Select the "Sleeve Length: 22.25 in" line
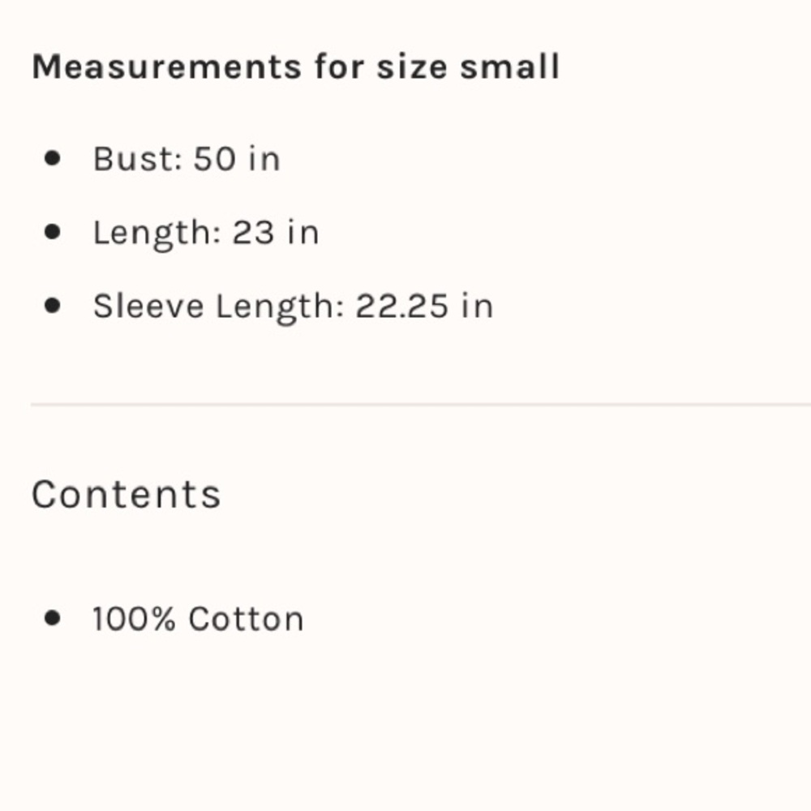The height and width of the screenshot is (811, 811). click(x=293, y=307)
